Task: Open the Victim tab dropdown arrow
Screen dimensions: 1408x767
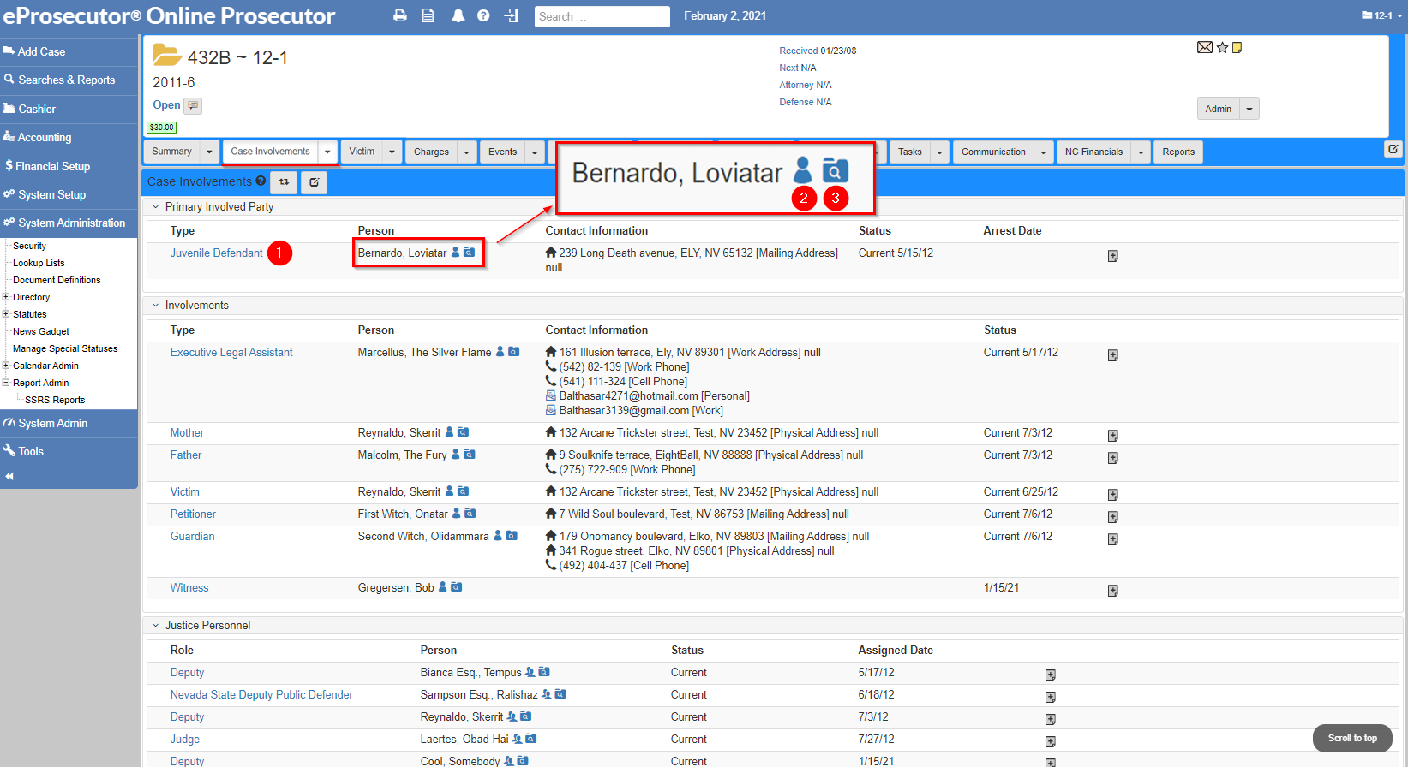Action: (x=392, y=152)
